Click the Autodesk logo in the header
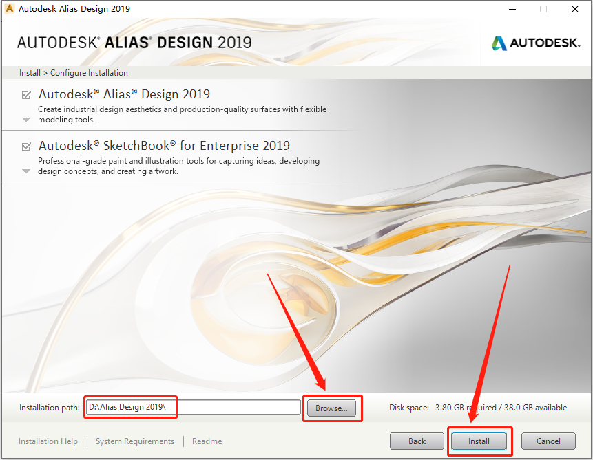 pyautogui.click(x=536, y=43)
